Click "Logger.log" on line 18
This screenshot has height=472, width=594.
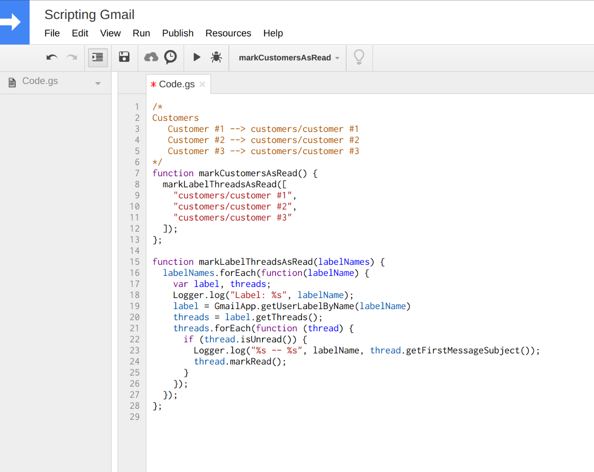pos(199,295)
